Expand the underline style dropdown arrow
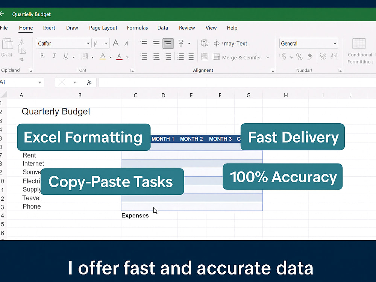This screenshot has height=282, width=376. pos(74,57)
